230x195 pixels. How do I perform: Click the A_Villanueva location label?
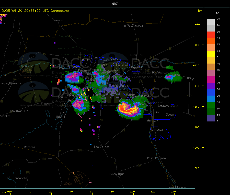133,26
